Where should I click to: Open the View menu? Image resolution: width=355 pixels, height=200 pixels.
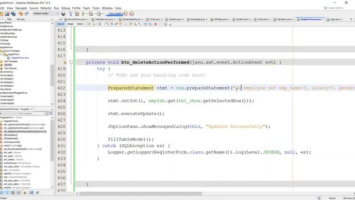click(10, 8)
